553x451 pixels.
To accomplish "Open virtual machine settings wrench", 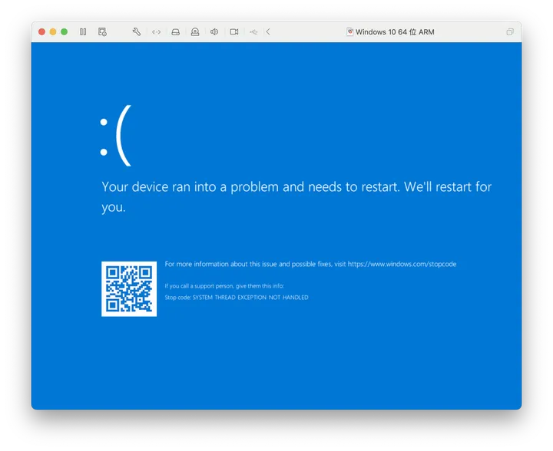I will pos(137,31).
